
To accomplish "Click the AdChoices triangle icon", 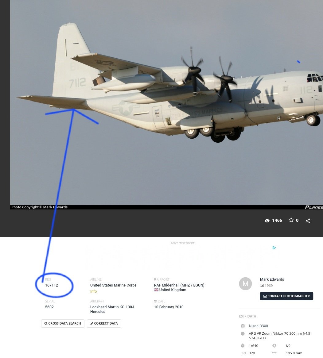I will 274,248.
